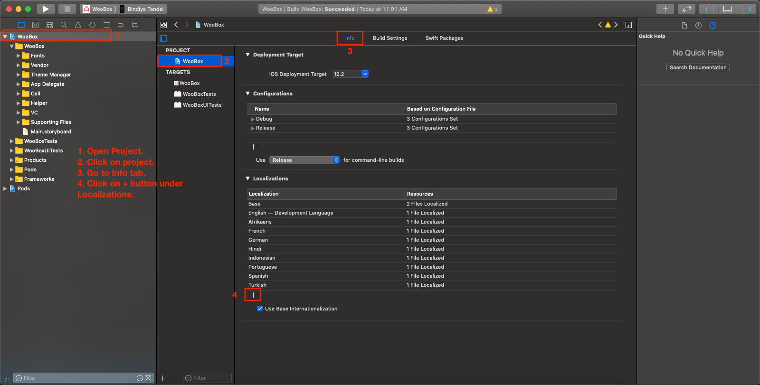Select the Hindi localization row
Screen dimensions: 760x385
click(x=432, y=249)
